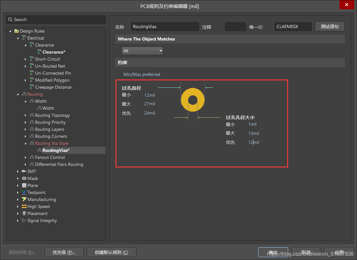Image resolution: width=357 pixels, height=260 pixels.
Task: Click the Signal Integrity icon
Action: (x=24, y=220)
